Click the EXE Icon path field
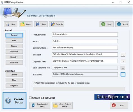The image size is (133, 112). tap(85, 74)
